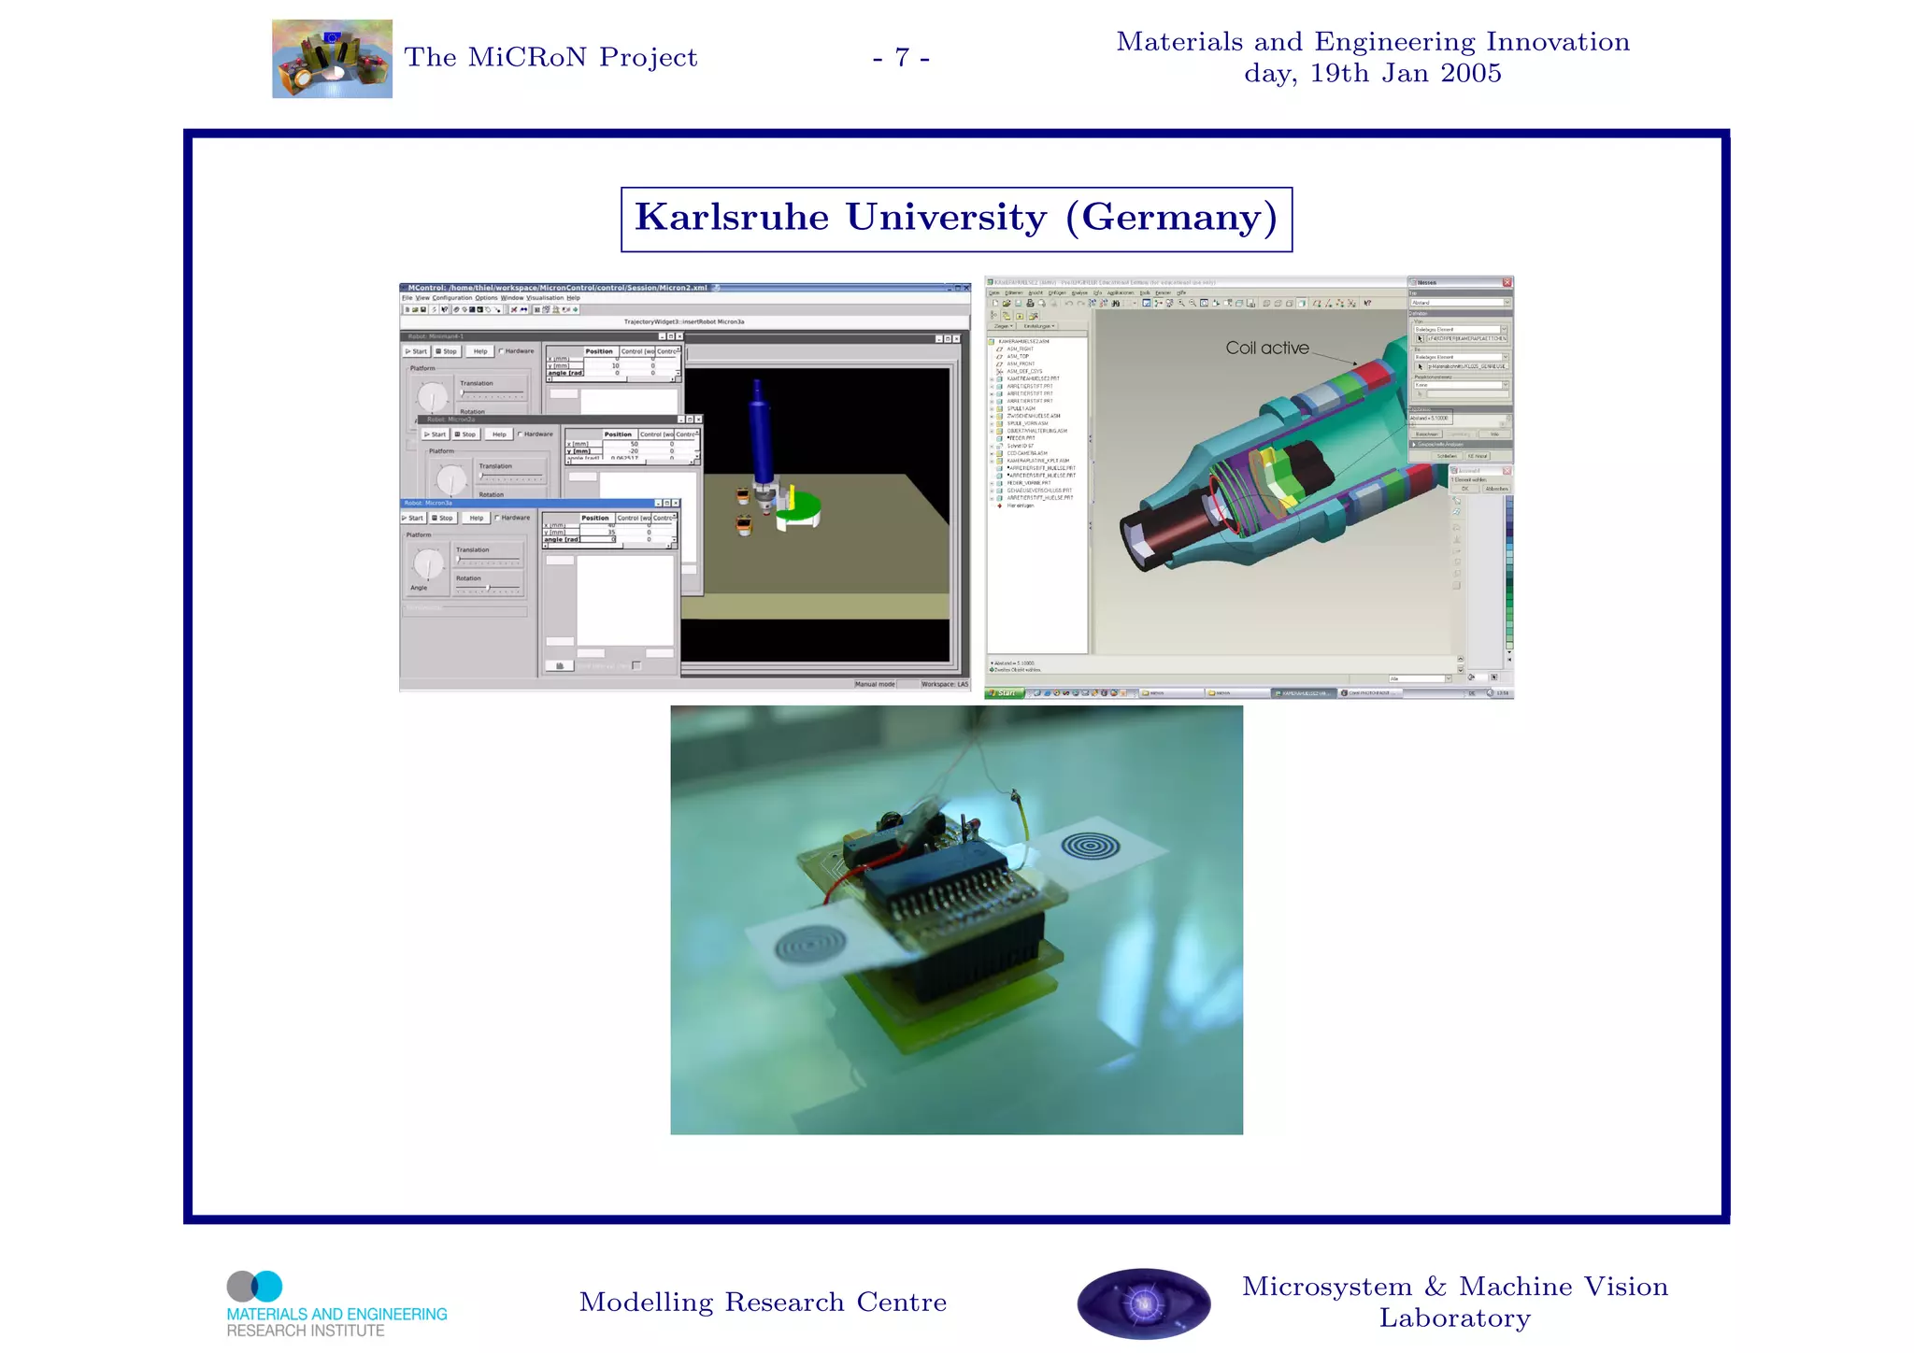Open the Visualisation menu in MControl
This screenshot has width=1914, height=1353.
(x=545, y=298)
